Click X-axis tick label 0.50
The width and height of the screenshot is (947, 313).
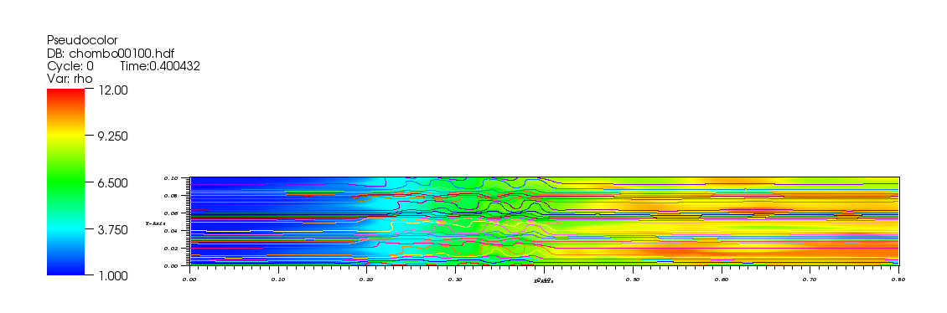[633, 280]
